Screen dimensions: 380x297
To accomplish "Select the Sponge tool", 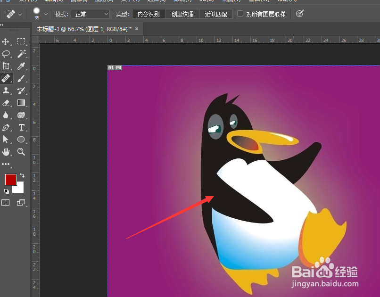I will (21, 115).
